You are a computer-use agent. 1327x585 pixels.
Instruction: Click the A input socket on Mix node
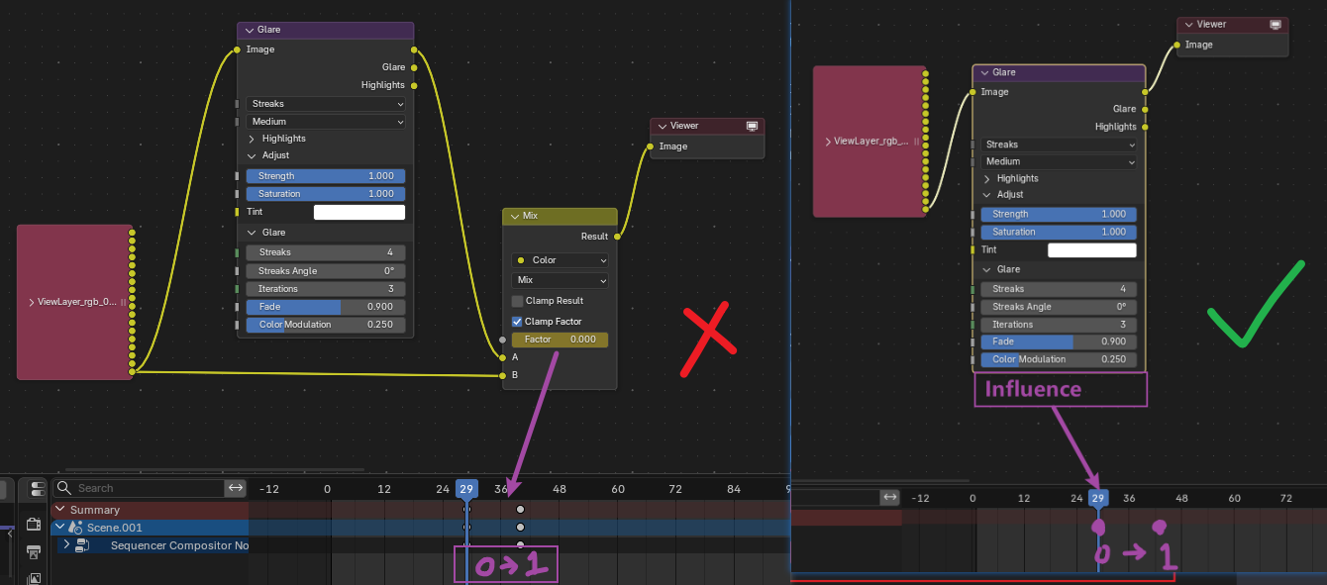tap(503, 357)
